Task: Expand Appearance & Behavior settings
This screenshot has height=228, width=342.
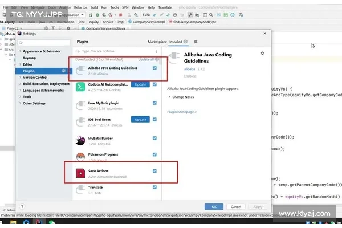Action: tap(20, 51)
